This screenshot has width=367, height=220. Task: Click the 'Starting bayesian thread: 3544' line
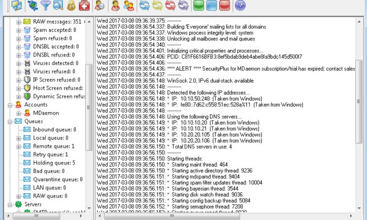[x=168, y=189]
